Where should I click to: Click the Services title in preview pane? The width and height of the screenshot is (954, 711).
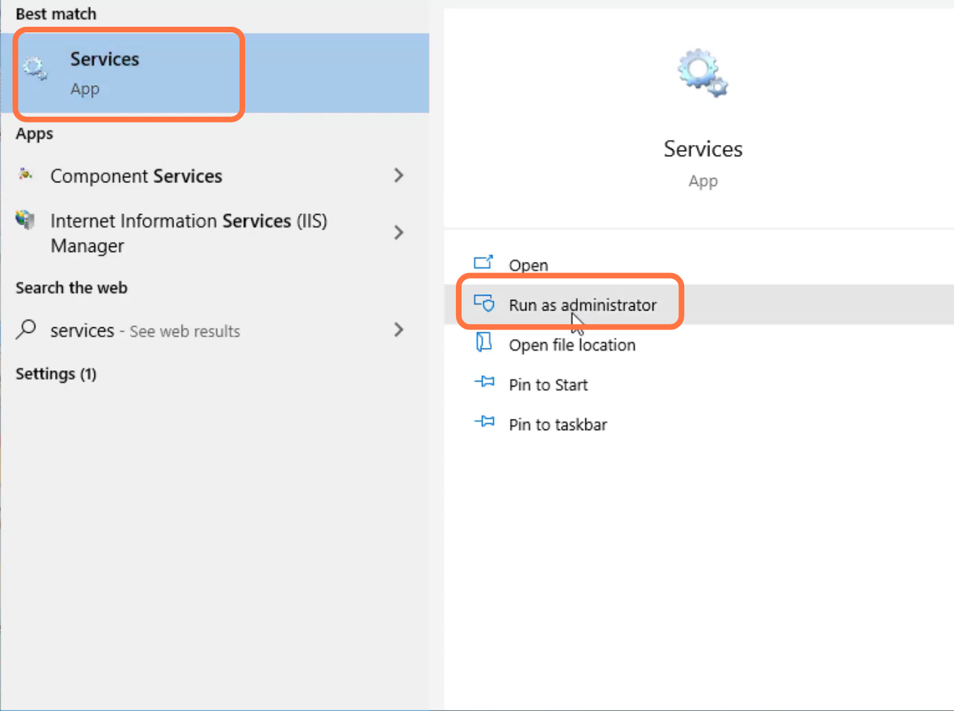coord(703,149)
